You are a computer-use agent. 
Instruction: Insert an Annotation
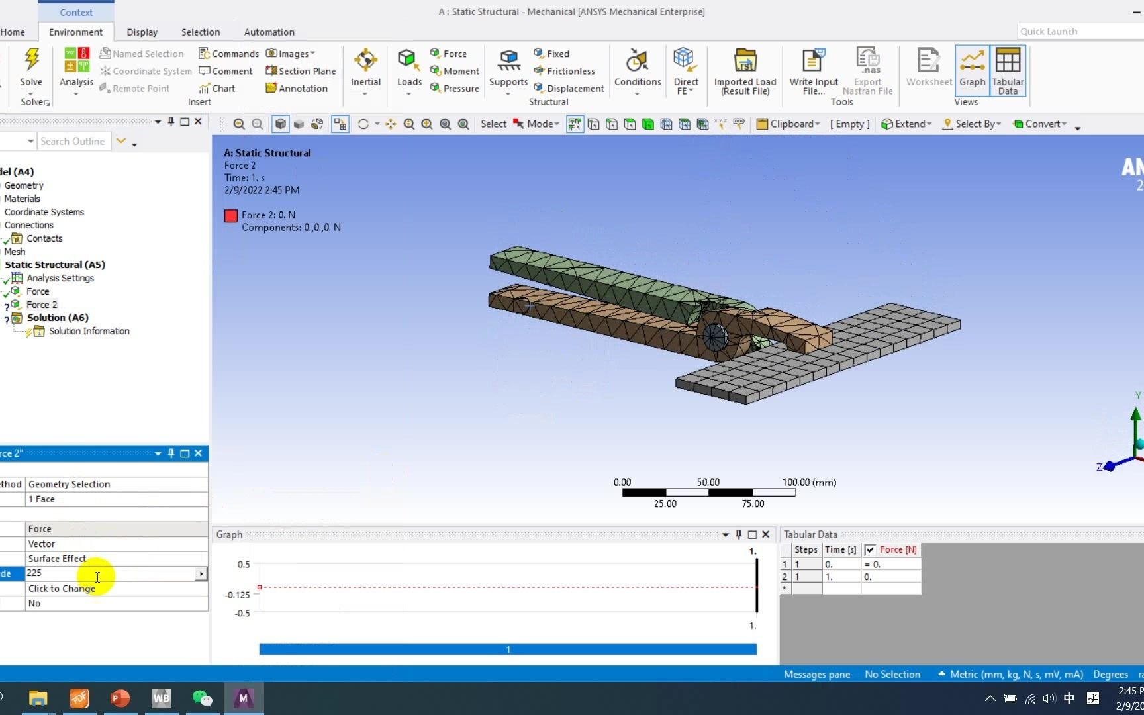(x=297, y=88)
